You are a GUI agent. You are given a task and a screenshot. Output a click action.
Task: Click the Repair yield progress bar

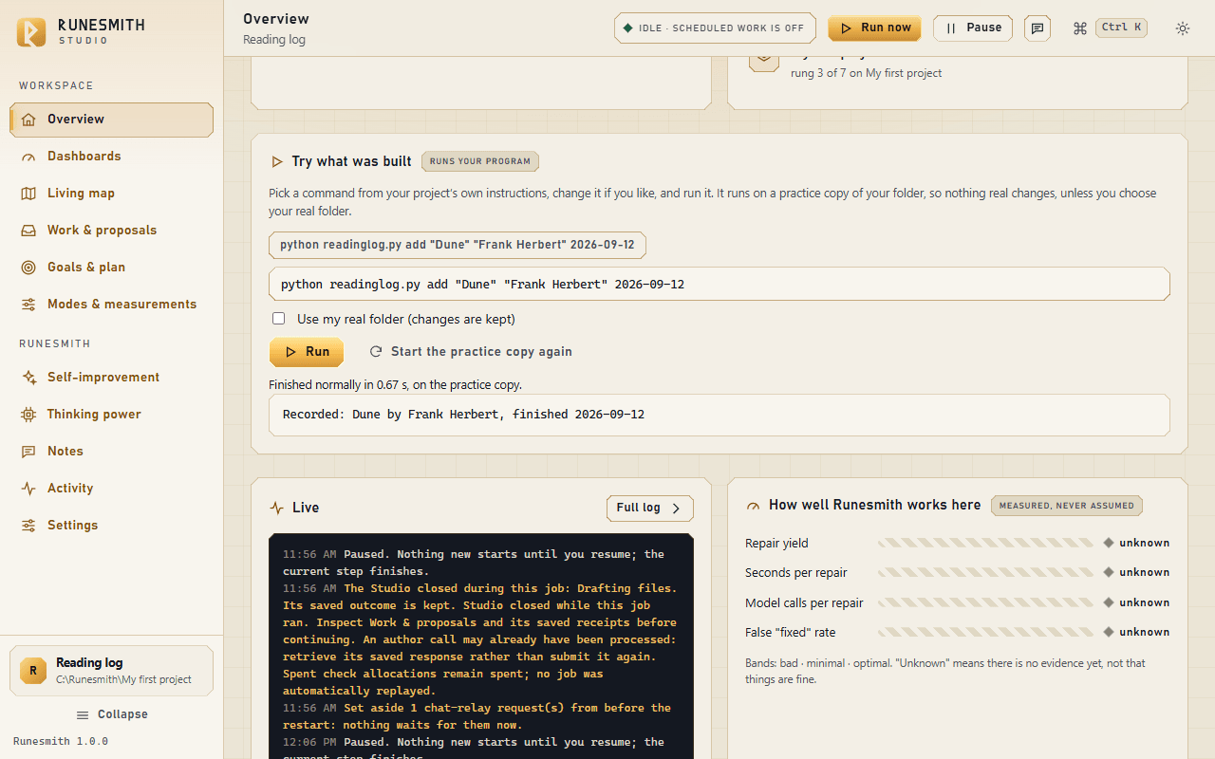click(x=985, y=544)
